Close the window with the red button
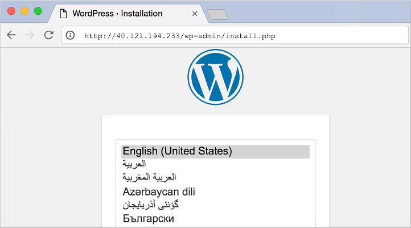Viewport: 411px width, 228px height. point(11,11)
